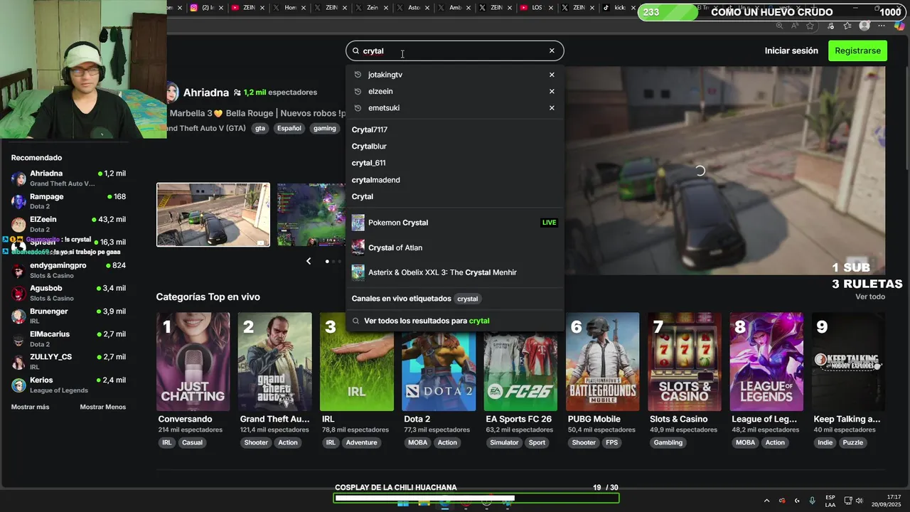Click the history icon beside jotakingtv

tap(358, 75)
